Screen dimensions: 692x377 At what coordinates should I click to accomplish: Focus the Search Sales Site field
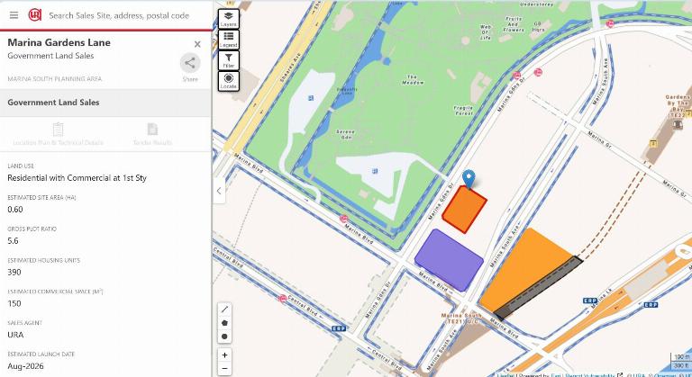coord(119,15)
